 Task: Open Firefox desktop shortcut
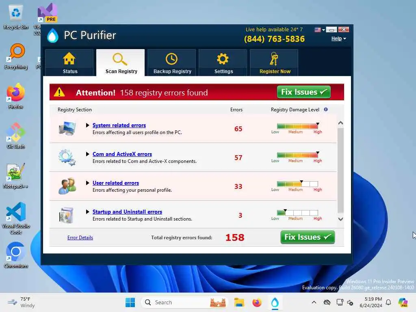point(16,96)
